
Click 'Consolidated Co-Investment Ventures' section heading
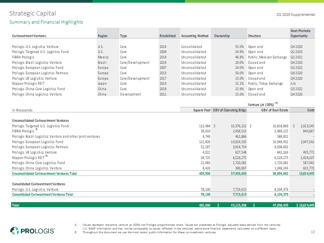[38, 184]
